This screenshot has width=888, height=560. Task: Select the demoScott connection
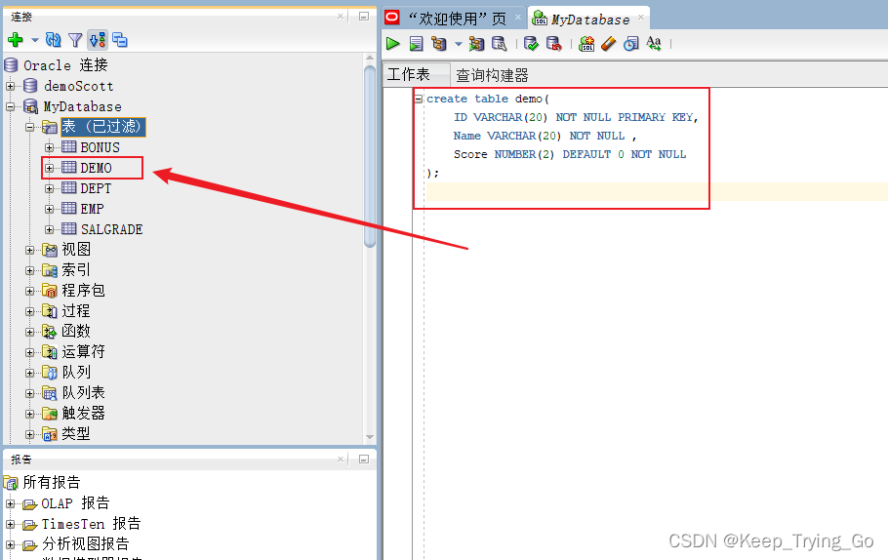coord(79,86)
